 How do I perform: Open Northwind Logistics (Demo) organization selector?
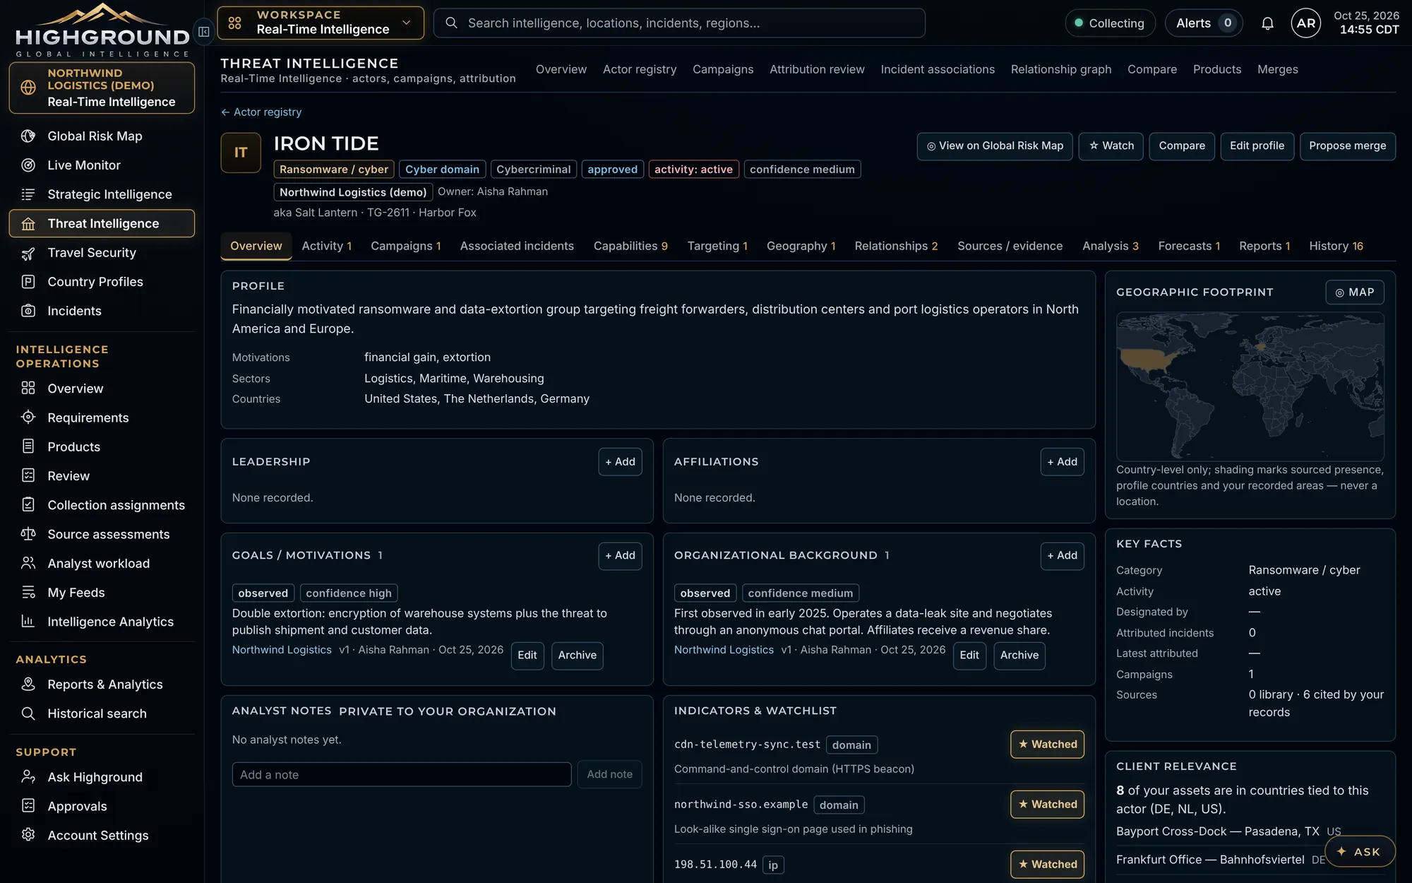point(102,88)
